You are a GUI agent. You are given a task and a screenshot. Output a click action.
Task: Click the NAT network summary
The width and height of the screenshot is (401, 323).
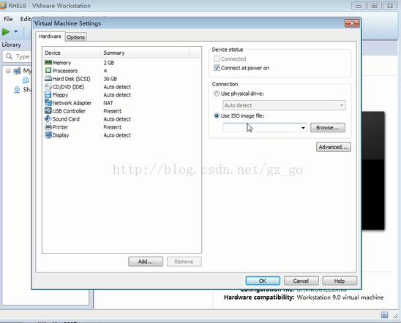click(108, 103)
